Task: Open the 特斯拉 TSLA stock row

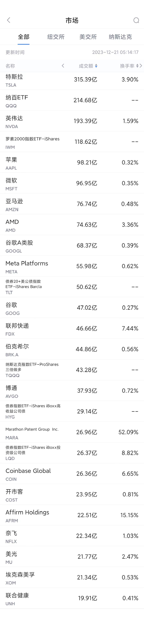Action: pos(72,80)
